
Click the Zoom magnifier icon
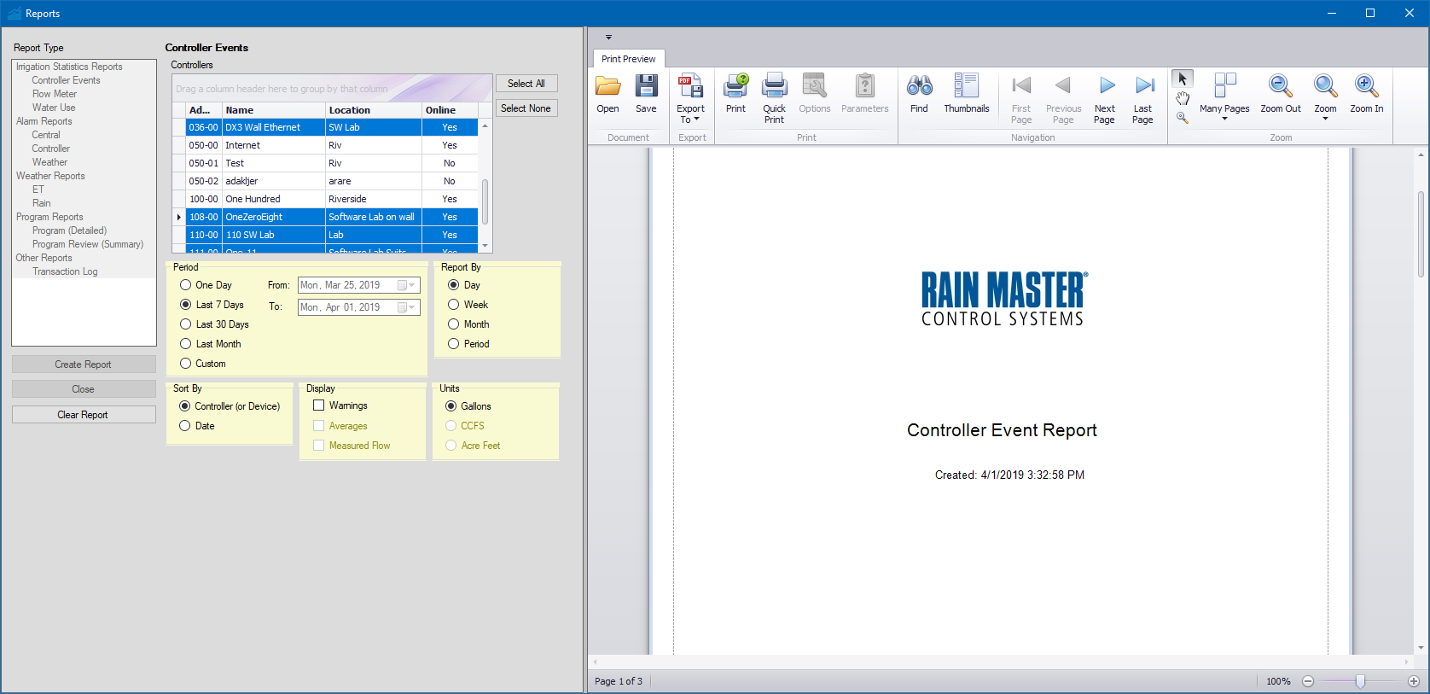coord(1325,87)
